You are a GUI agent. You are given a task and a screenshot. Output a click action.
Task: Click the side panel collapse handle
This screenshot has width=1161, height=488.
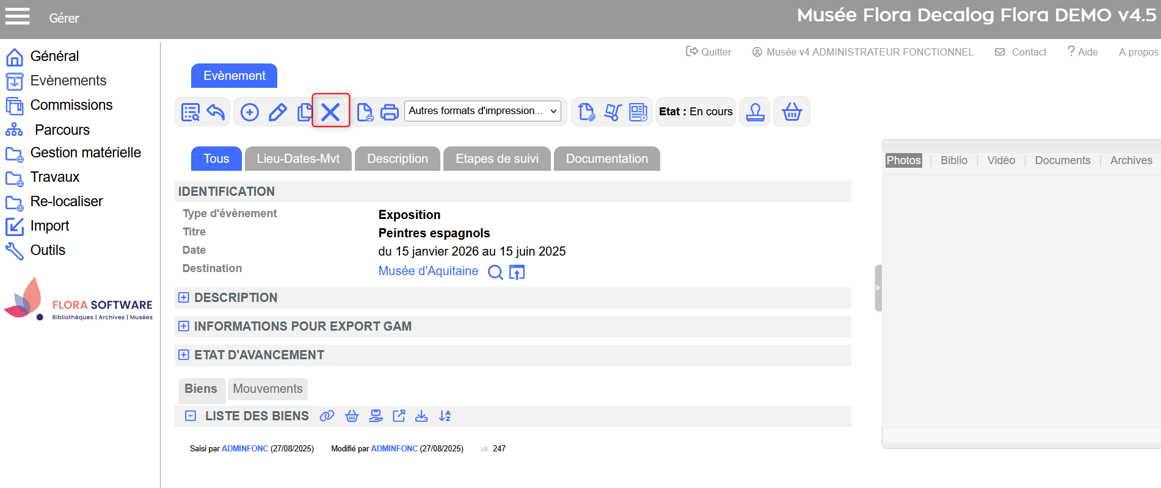pyautogui.click(x=878, y=288)
